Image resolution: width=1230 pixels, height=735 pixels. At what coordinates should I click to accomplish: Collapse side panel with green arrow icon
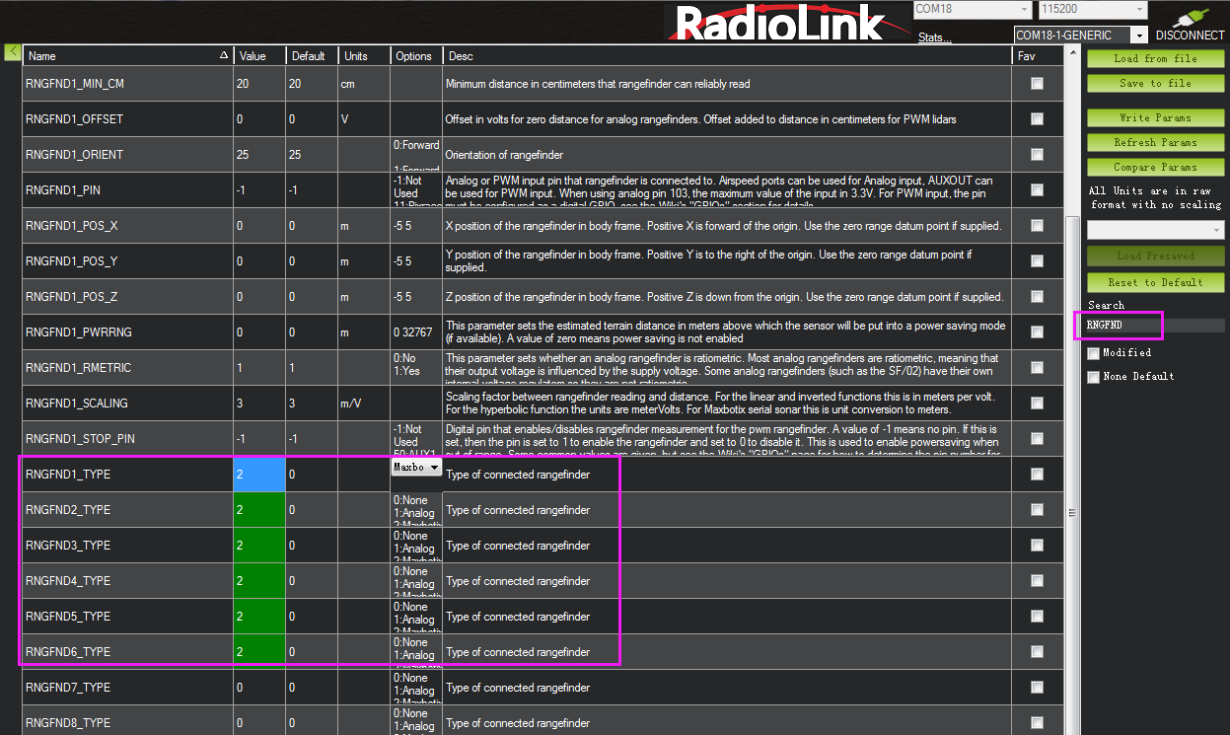click(12, 51)
